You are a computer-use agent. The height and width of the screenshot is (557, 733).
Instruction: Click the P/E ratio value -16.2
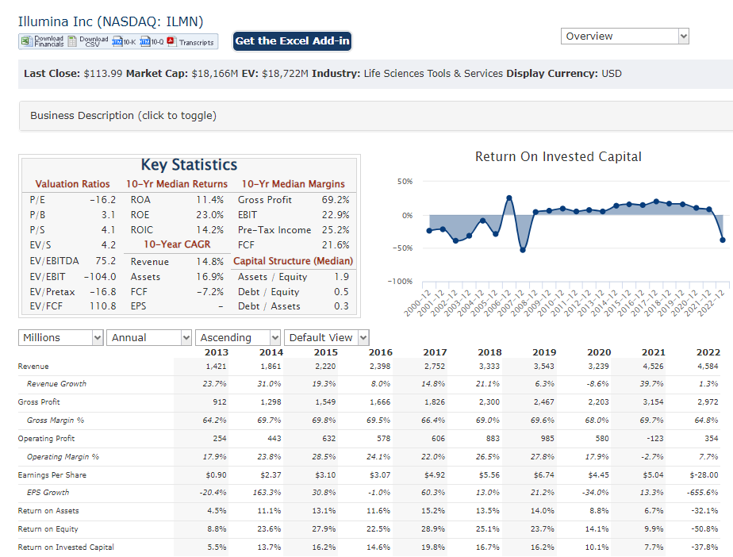point(103,200)
